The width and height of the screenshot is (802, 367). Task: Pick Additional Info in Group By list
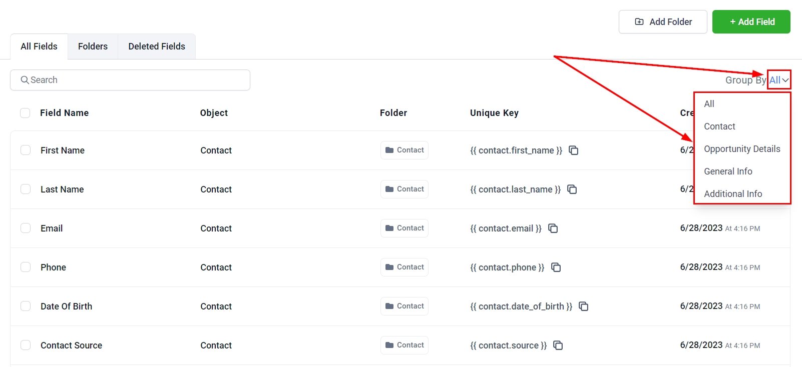tap(733, 194)
